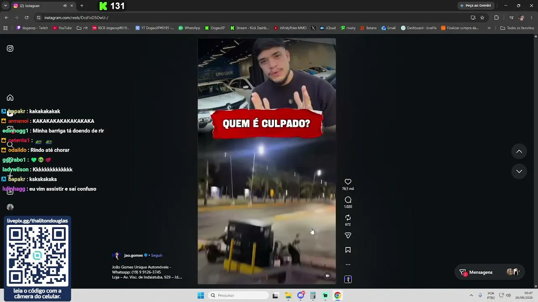Open File Explorer from the taskbar
This screenshot has width=538, height=302.
(288, 295)
